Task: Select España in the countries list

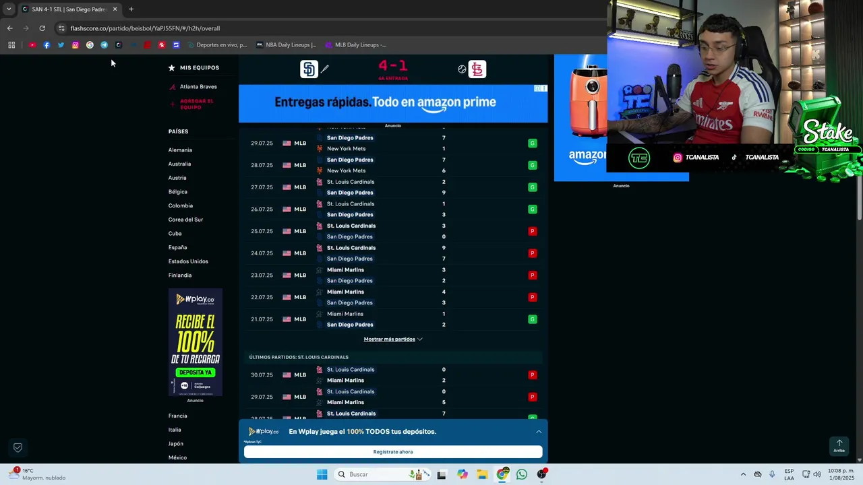Action: pos(177,247)
